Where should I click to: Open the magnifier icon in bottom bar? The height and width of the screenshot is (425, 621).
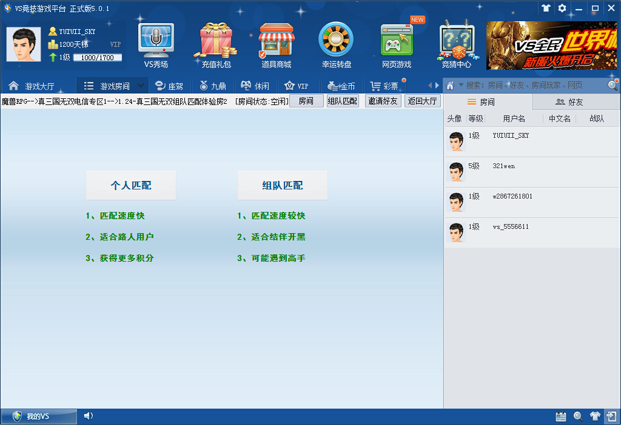pos(578,416)
